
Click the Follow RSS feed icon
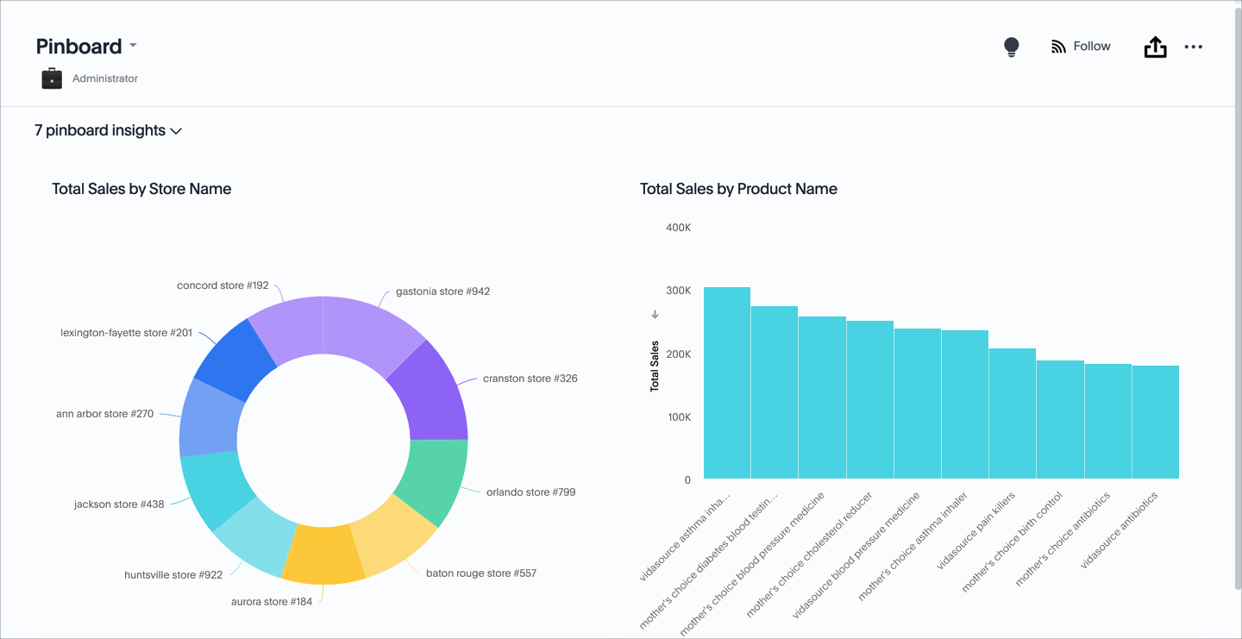tap(1058, 47)
